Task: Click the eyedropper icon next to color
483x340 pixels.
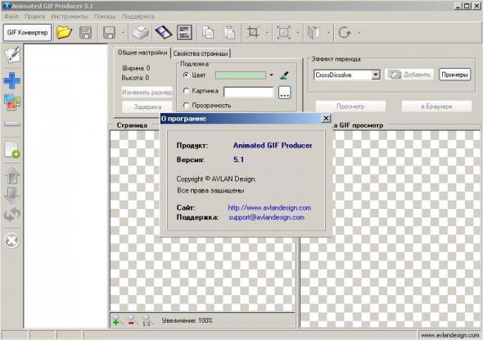Action: pos(284,75)
